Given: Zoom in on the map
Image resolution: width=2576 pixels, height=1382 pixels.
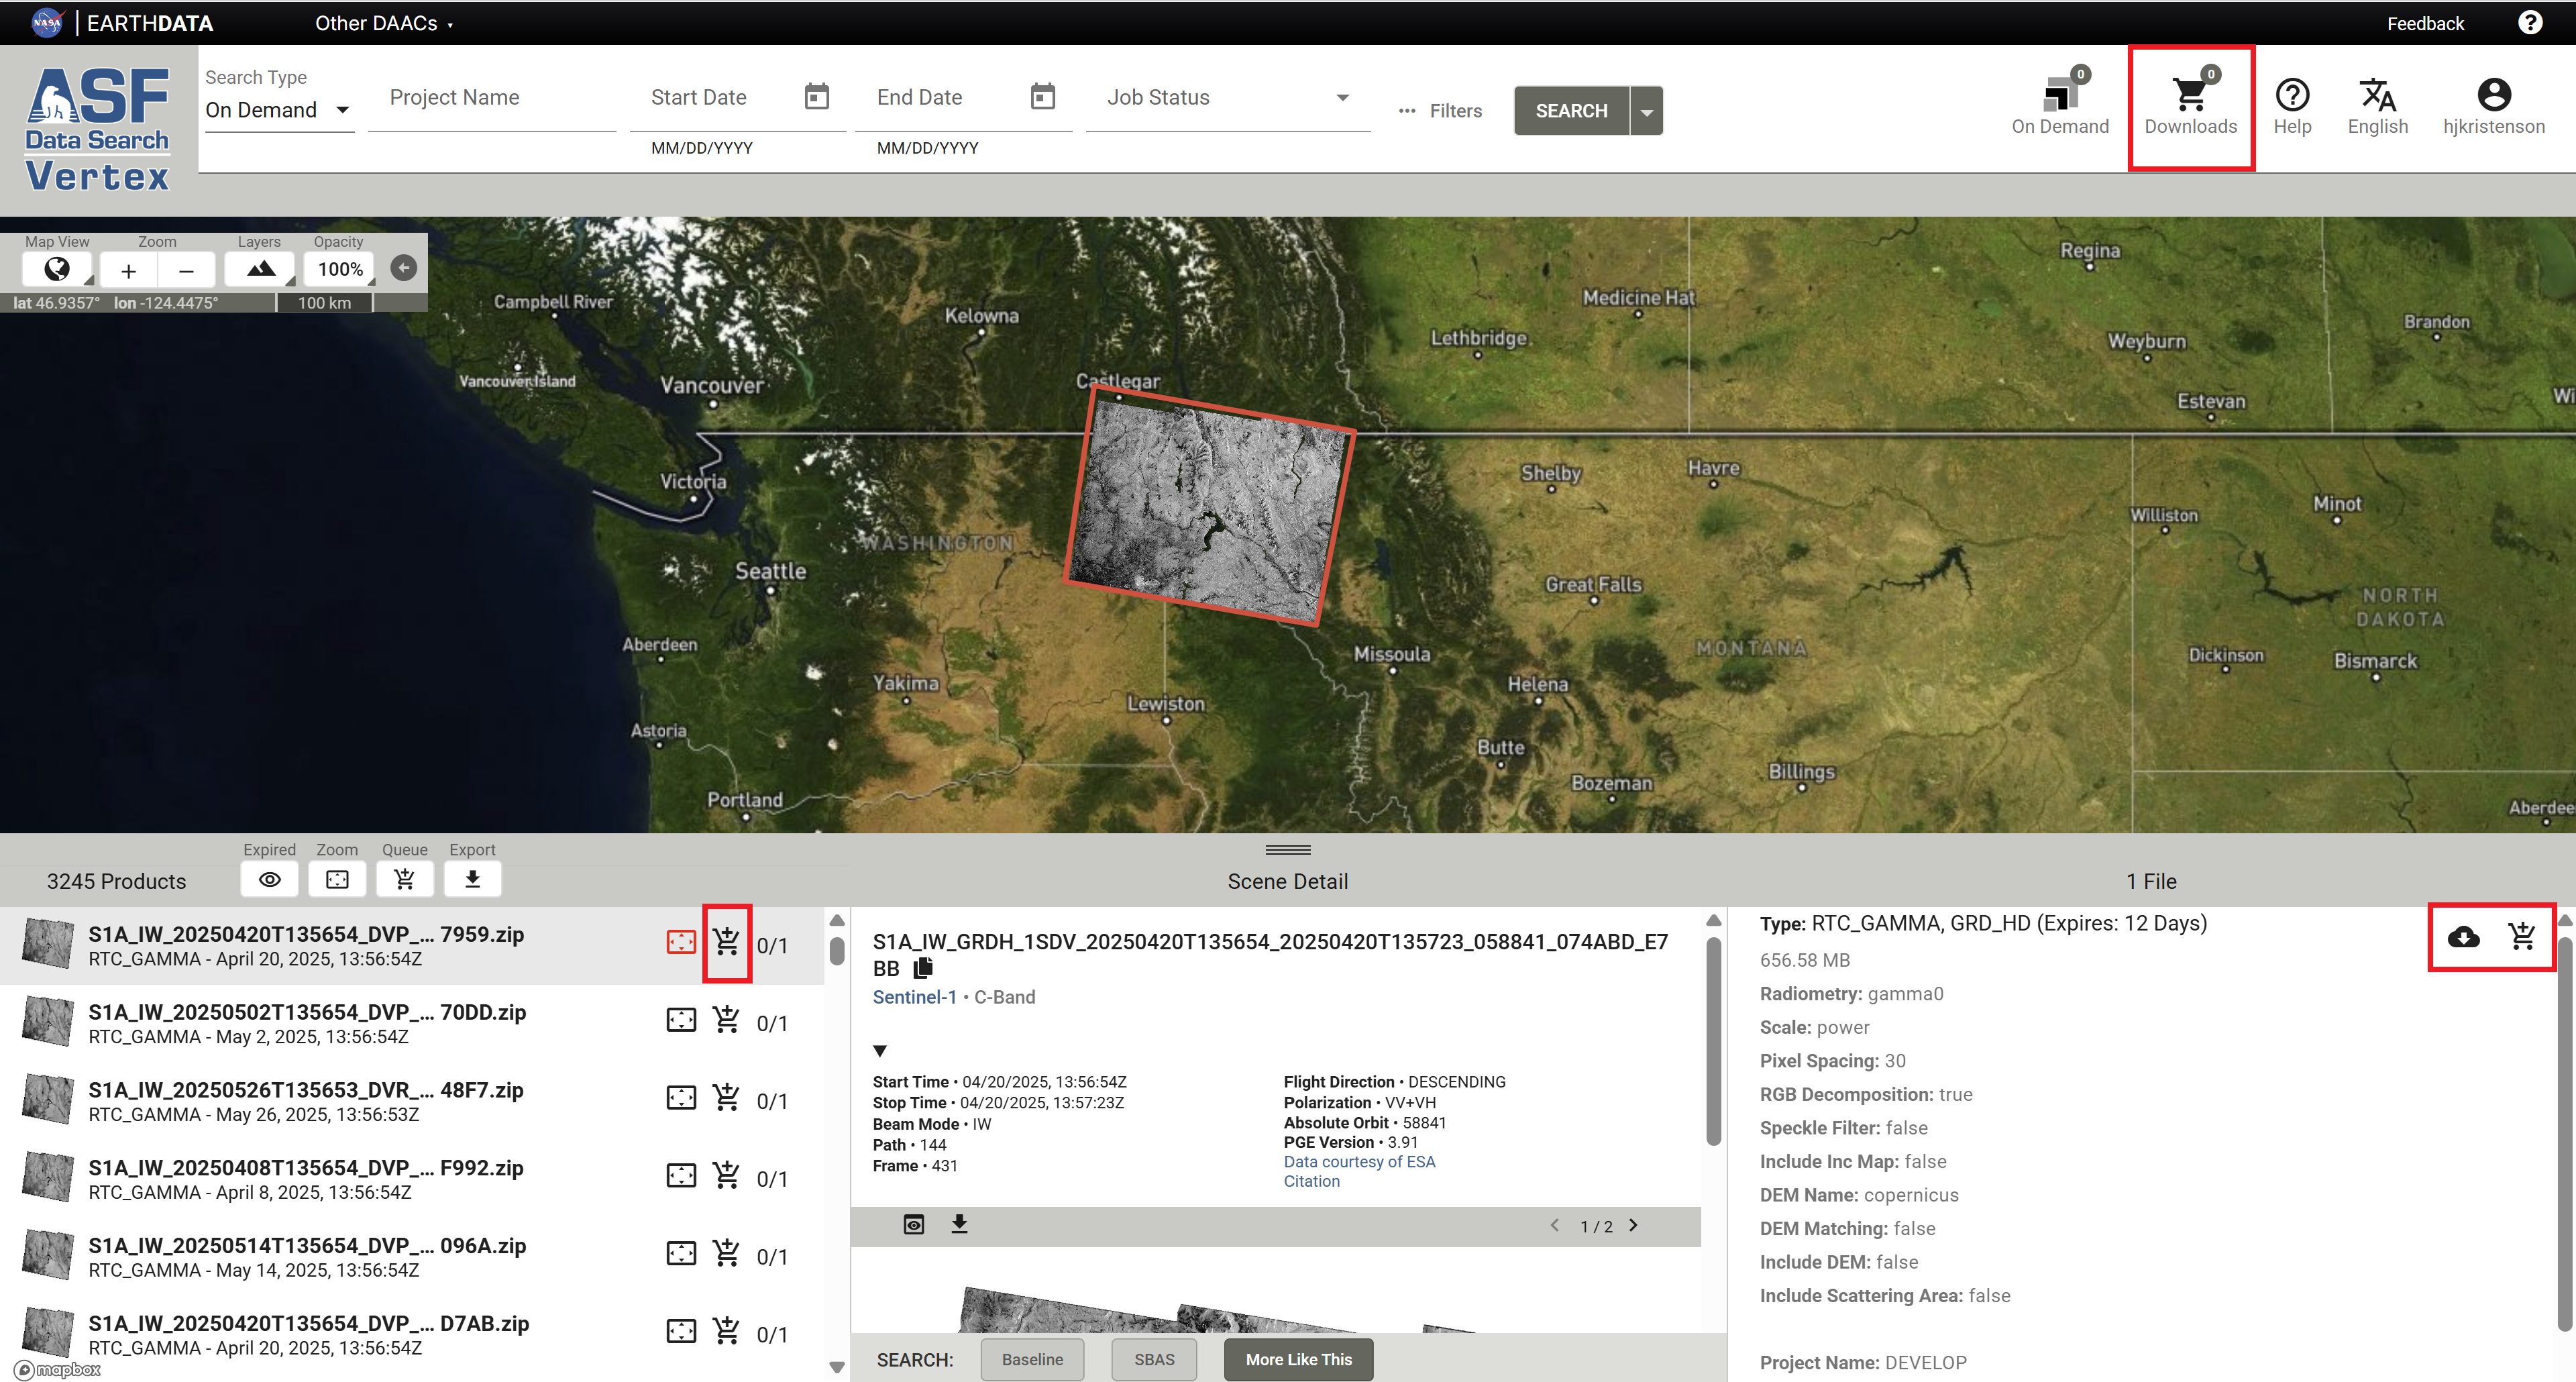Looking at the screenshot, I should 128,270.
